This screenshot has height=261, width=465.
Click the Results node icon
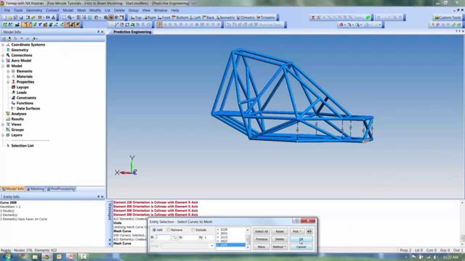tap(8, 119)
